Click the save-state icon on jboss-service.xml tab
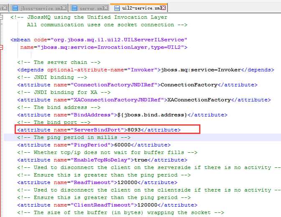Screen dimensions: 281x217 [x=15, y=8]
